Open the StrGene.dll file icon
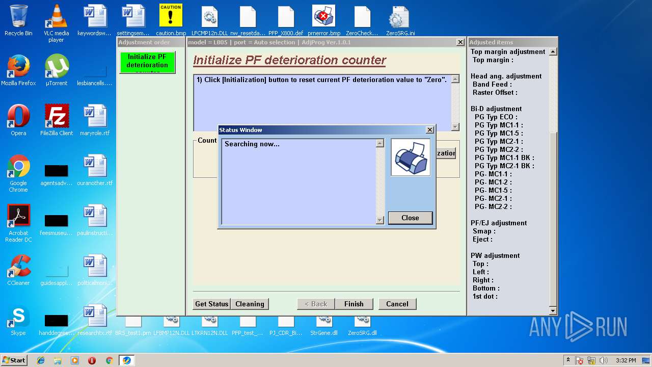The width and height of the screenshot is (652, 367). (323, 326)
